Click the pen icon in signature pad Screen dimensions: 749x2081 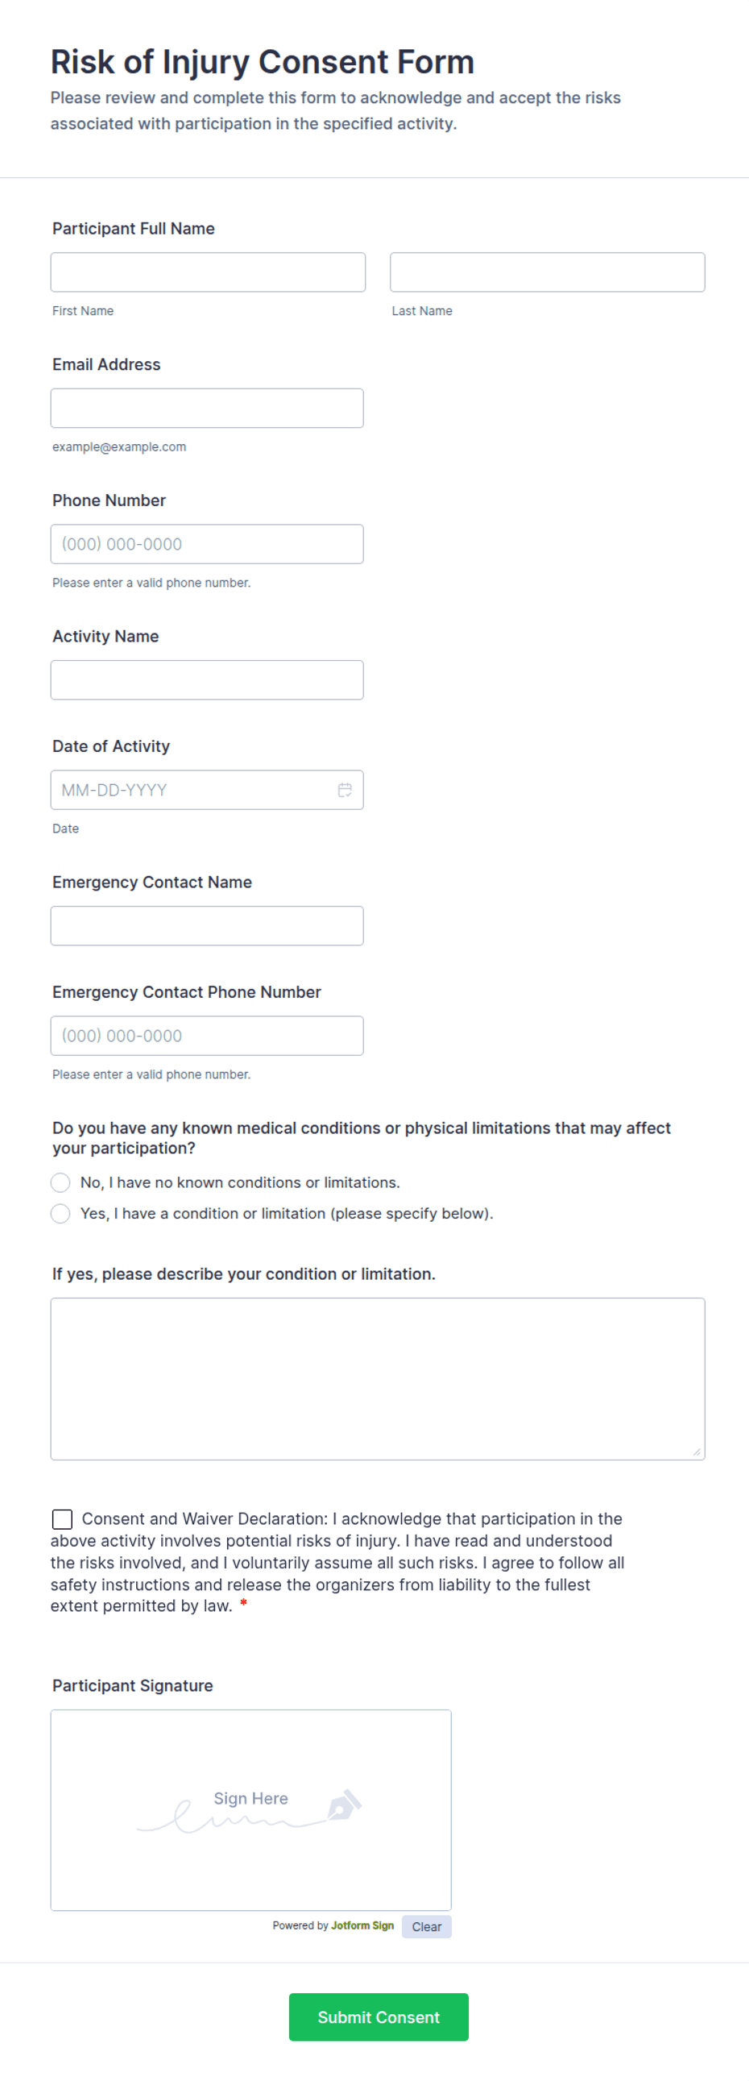(x=345, y=1804)
